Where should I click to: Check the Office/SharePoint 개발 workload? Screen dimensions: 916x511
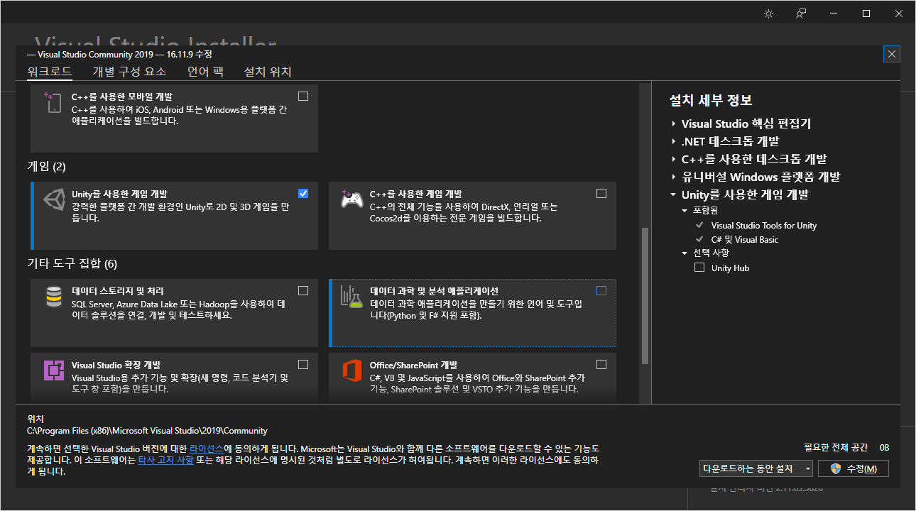point(601,364)
